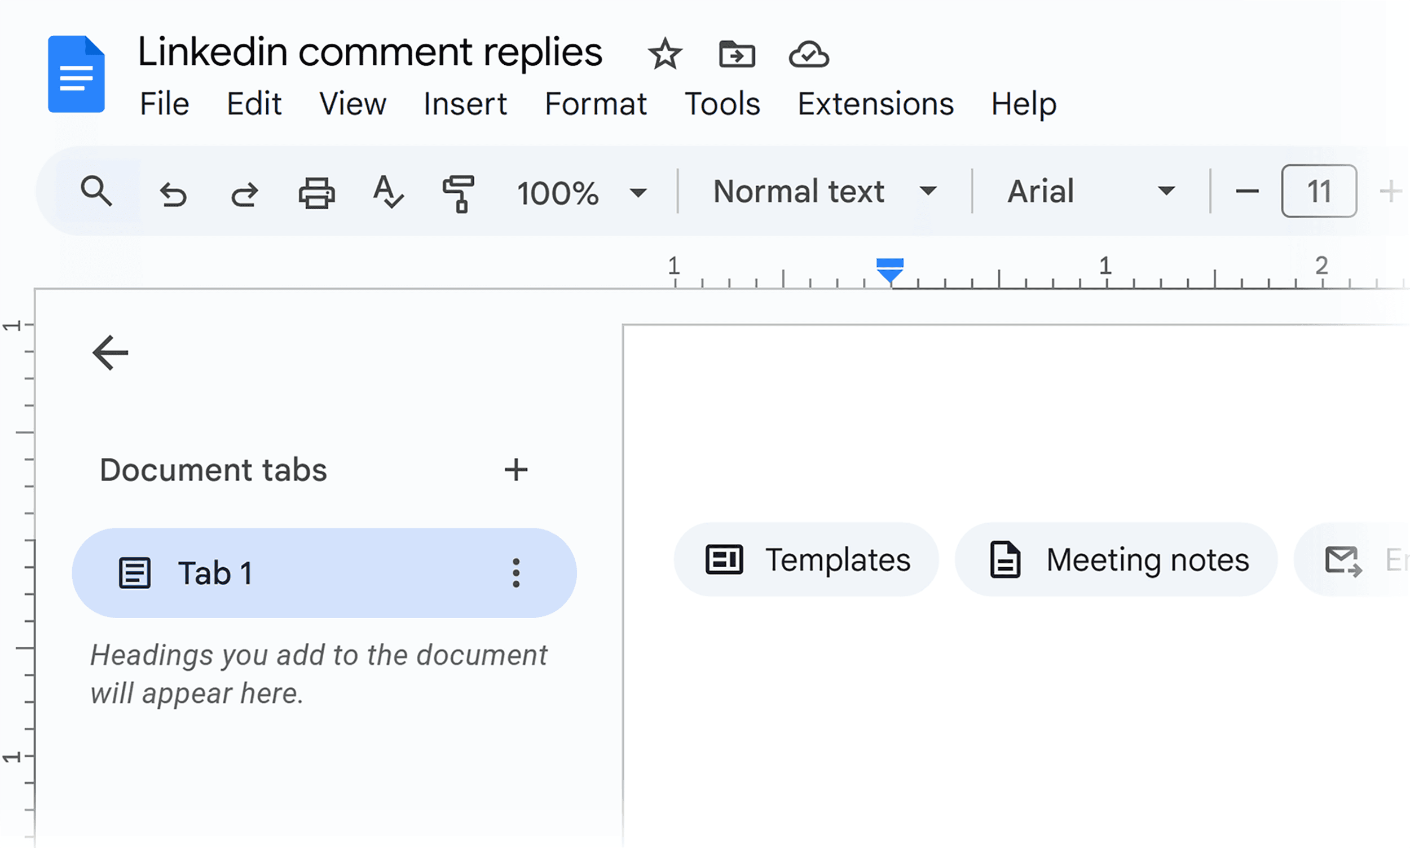Image resolution: width=1410 pixels, height=848 pixels.
Task: Decrease font size with minus button
Action: [x=1246, y=192]
